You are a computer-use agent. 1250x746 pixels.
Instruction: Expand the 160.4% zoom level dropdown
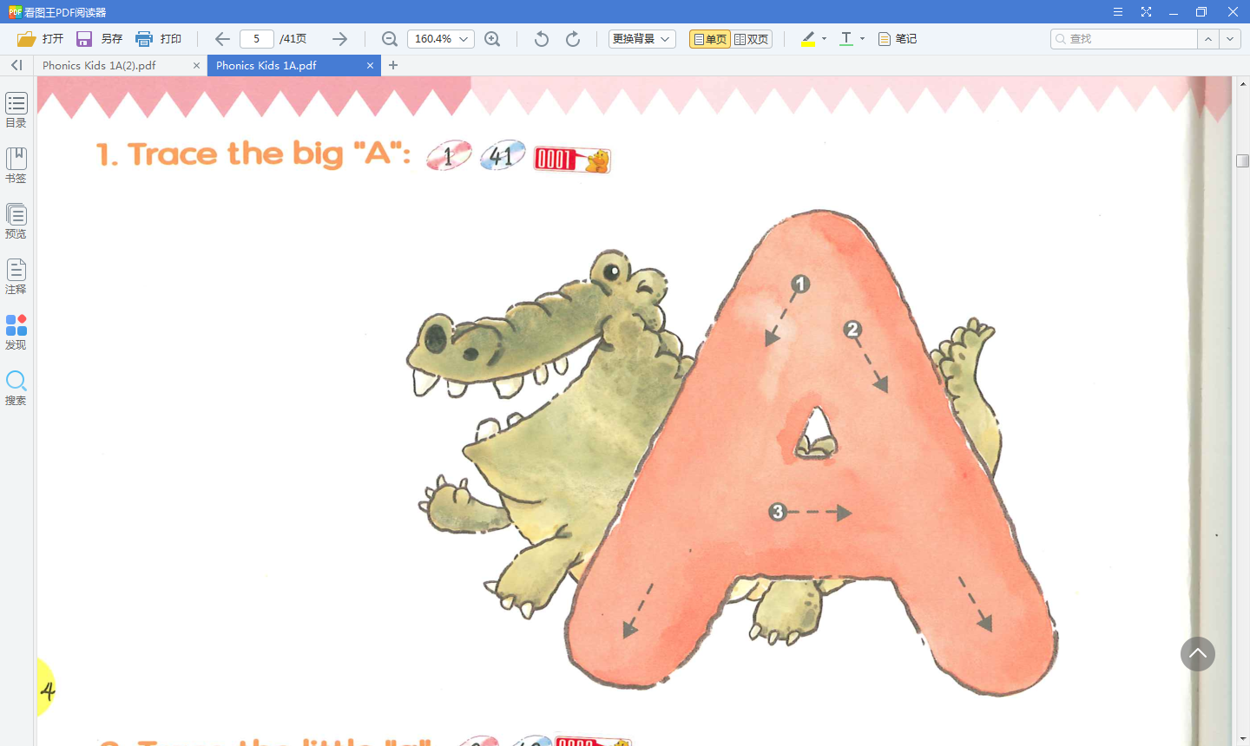pos(464,39)
